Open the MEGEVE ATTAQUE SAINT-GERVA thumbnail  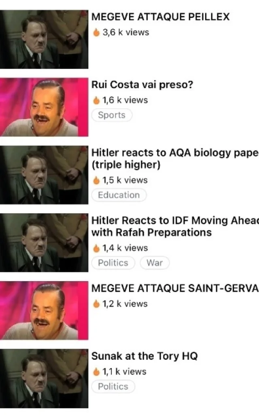(44, 310)
